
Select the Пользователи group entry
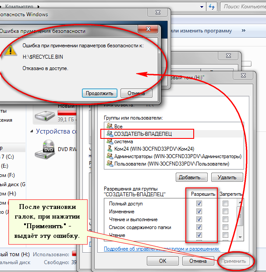[174, 164]
